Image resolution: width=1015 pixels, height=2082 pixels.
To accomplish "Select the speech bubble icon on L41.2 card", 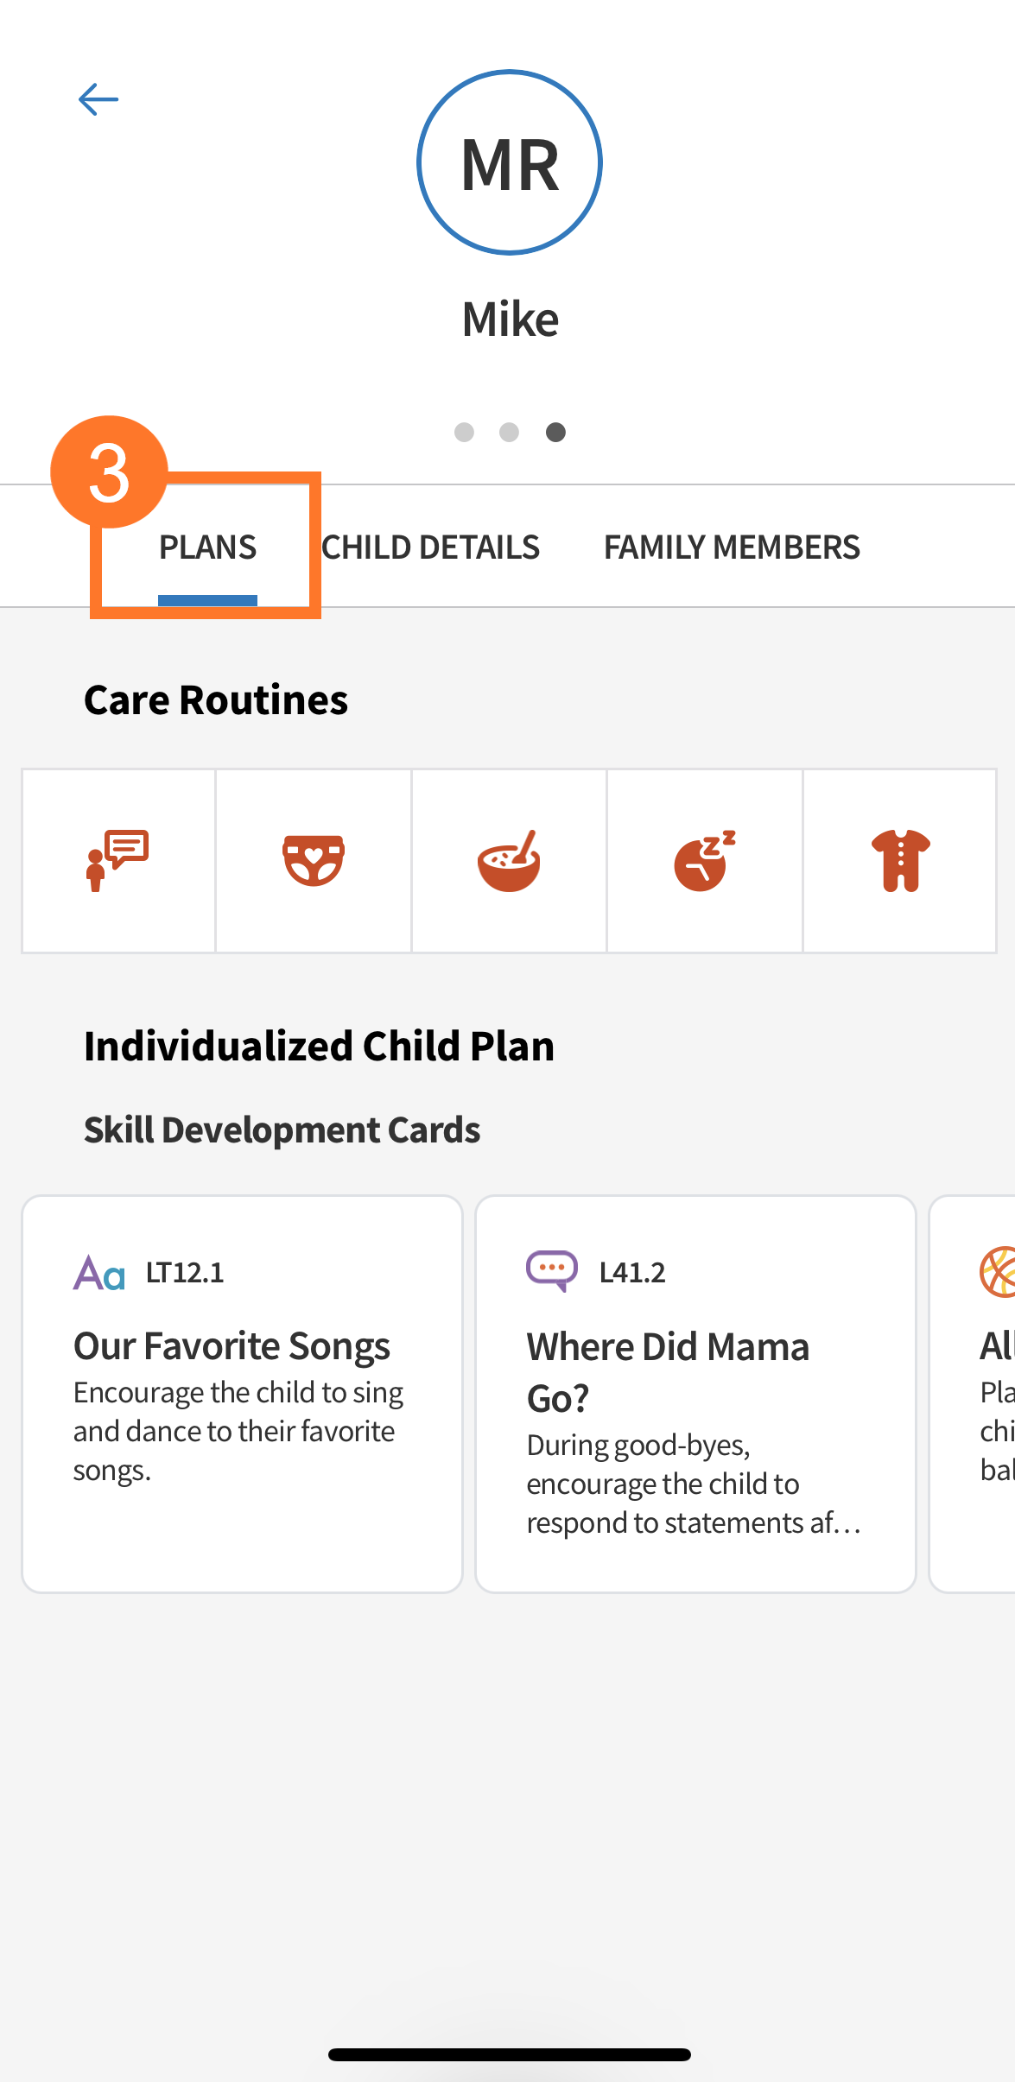I will click(x=551, y=1269).
